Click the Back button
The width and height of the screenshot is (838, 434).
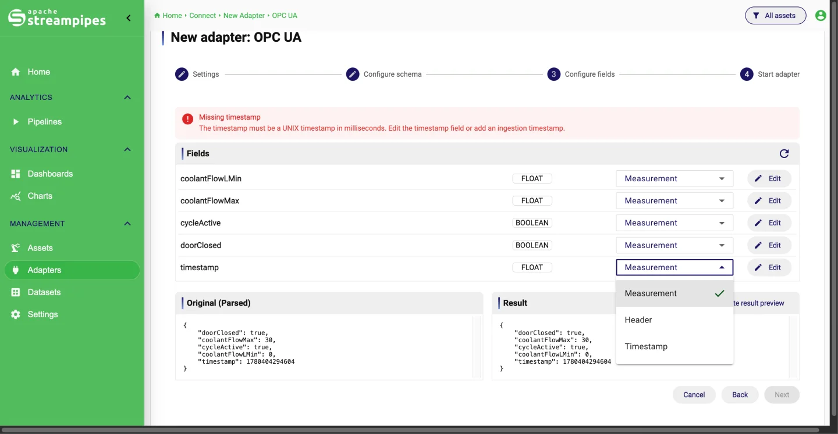[740, 394]
